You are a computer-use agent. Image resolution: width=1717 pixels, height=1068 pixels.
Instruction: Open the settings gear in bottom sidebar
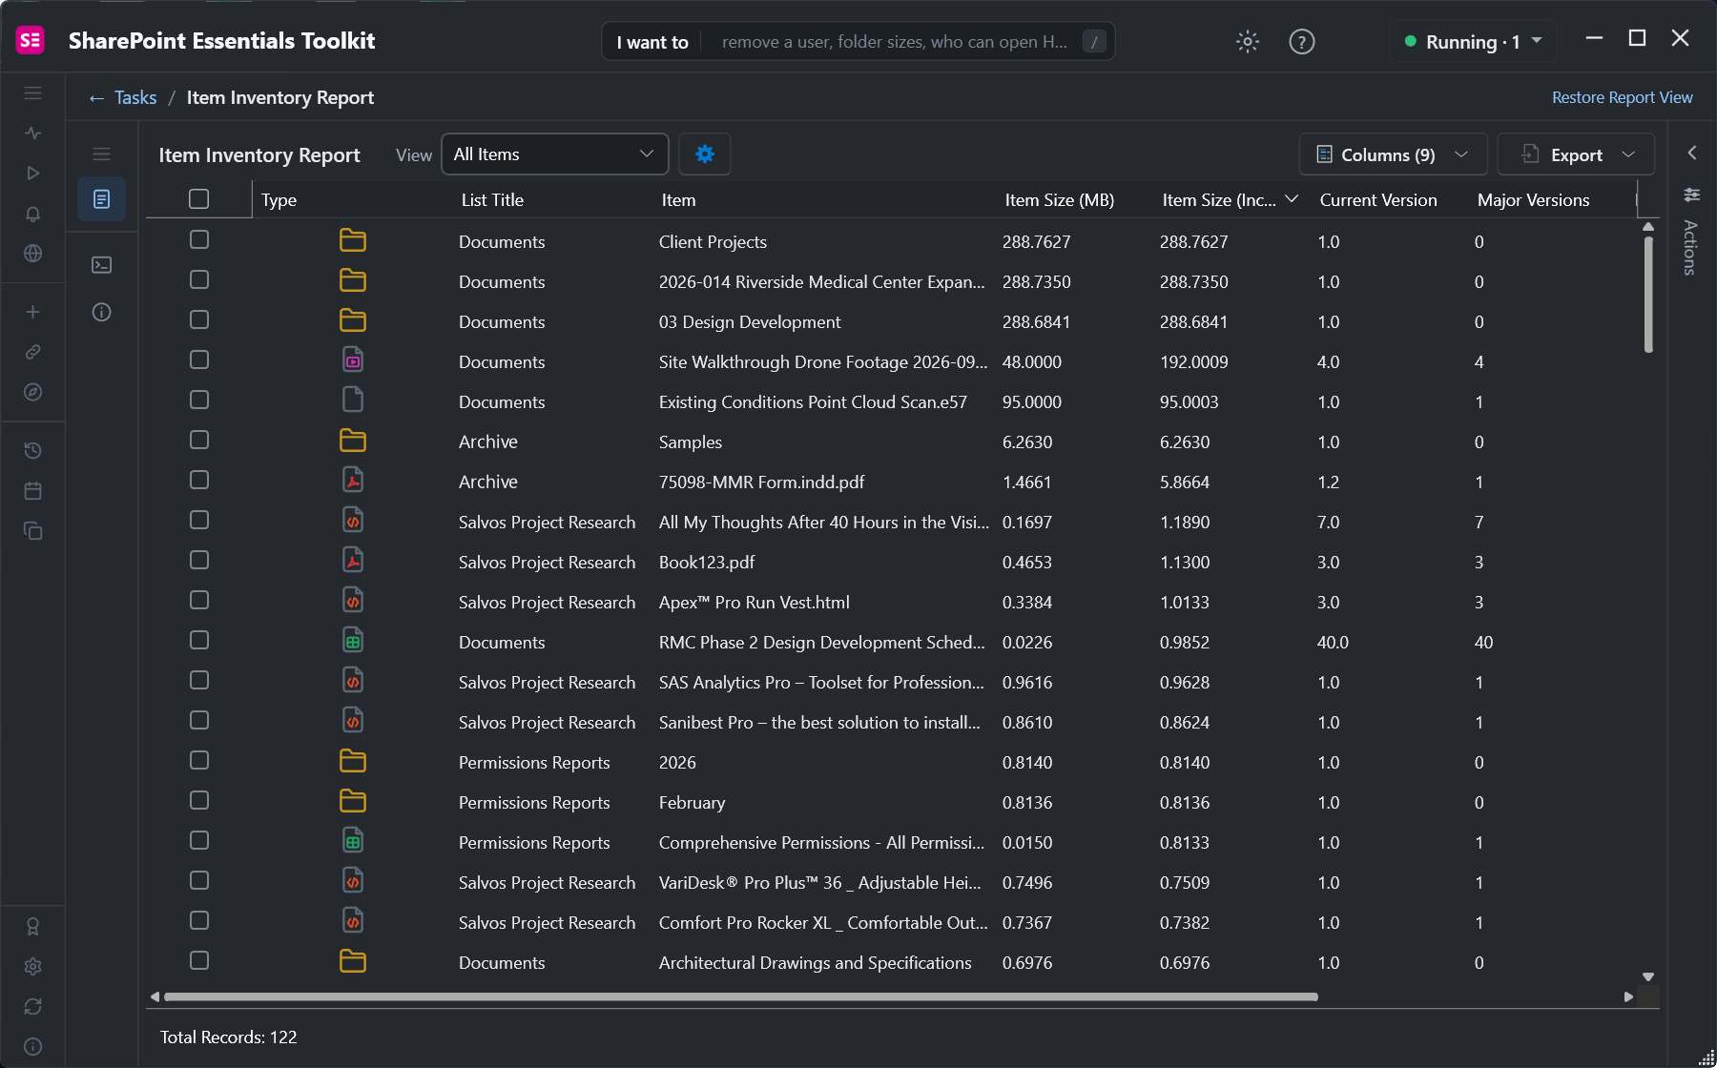(x=33, y=967)
